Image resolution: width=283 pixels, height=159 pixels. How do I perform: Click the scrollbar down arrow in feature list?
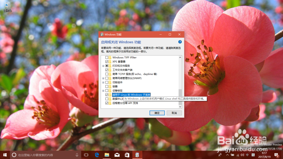click(180, 107)
